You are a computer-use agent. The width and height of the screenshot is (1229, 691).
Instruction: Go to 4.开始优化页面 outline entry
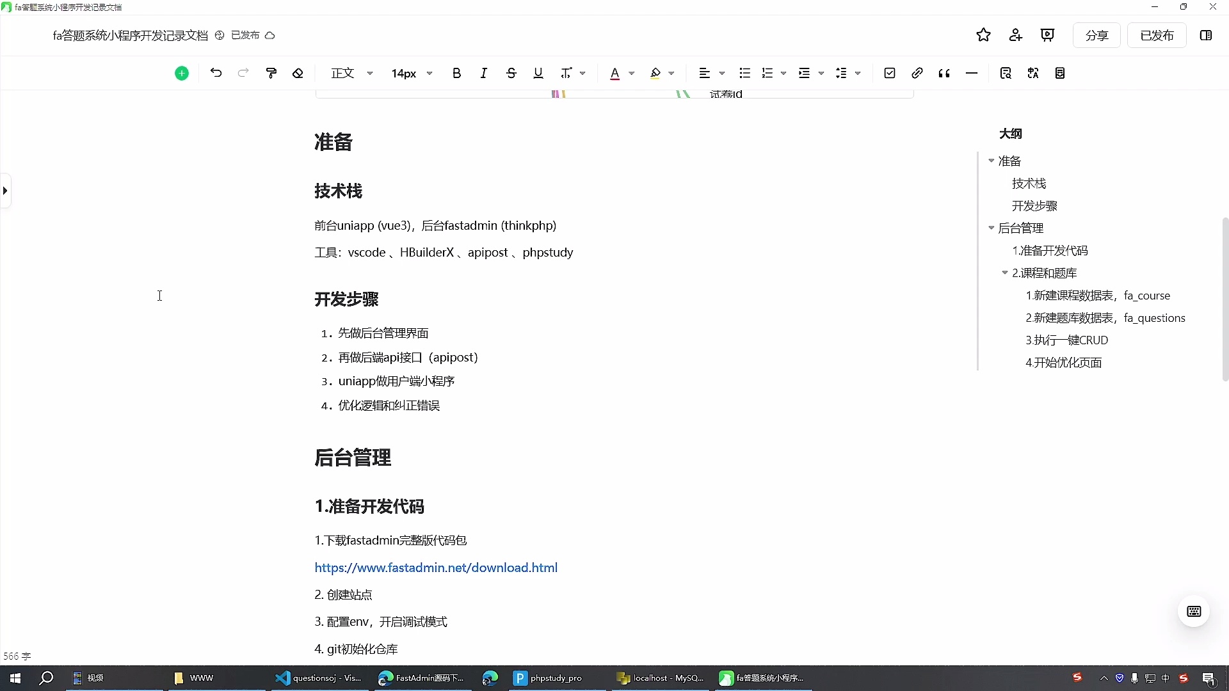[x=1063, y=363]
